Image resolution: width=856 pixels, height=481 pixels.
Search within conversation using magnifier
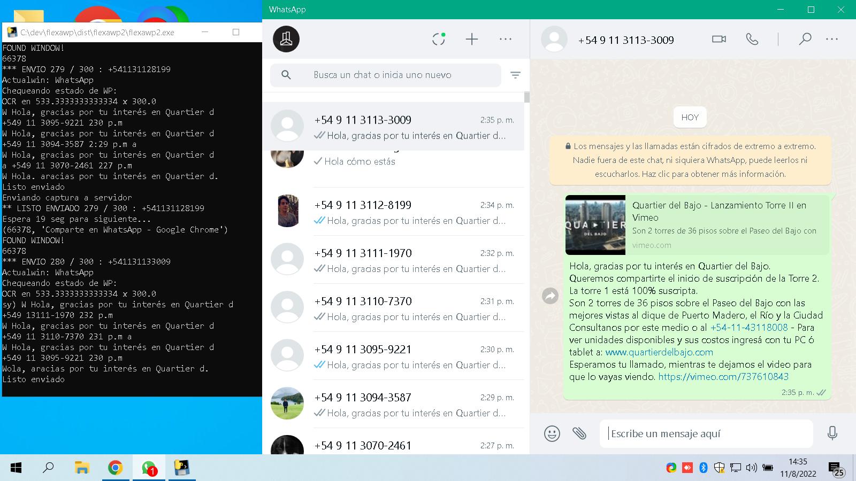(805, 39)
